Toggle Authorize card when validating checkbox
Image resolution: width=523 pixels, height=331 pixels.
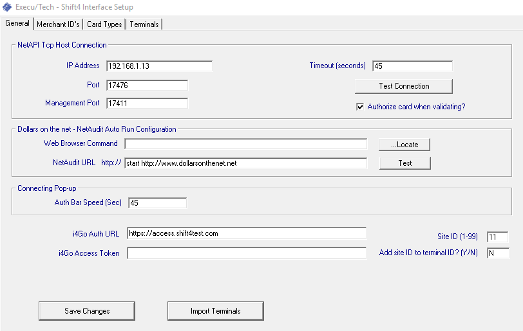tap(360, 107)
